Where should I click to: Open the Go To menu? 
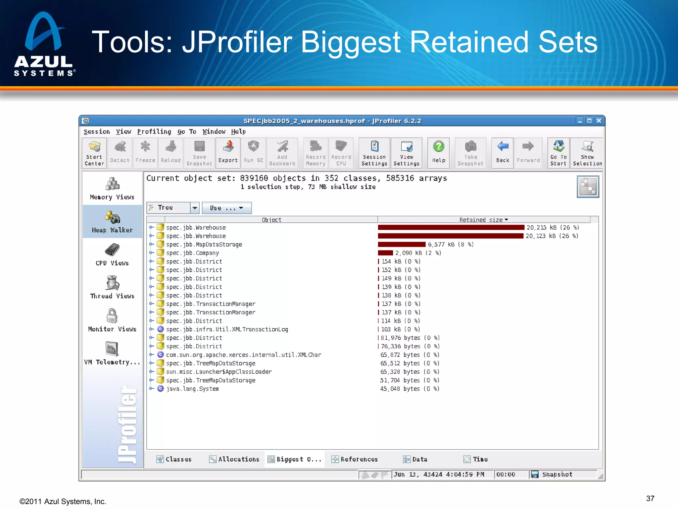tap(187, 132)
